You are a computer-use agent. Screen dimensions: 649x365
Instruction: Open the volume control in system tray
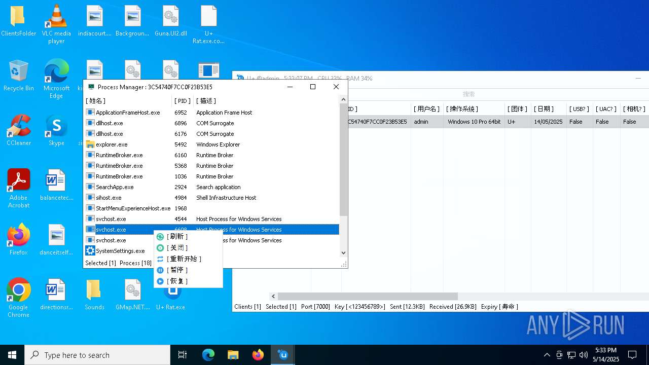point(584,355)
